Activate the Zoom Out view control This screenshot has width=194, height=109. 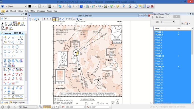click(51, 19)
